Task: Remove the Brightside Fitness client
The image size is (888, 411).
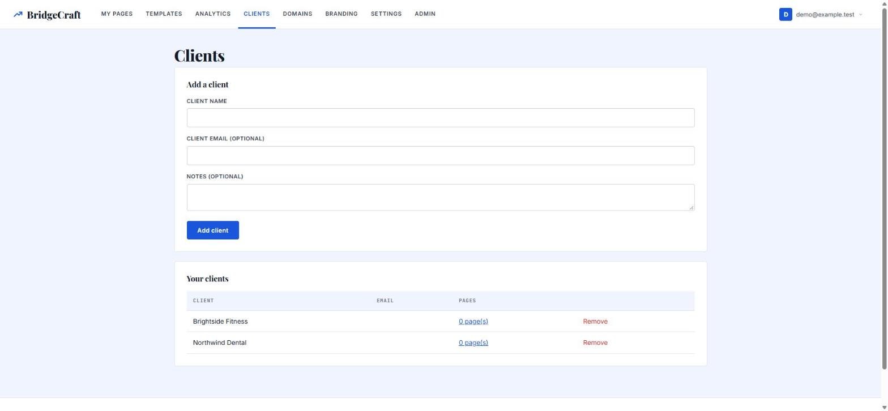Action: click(595, 322)
